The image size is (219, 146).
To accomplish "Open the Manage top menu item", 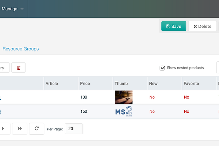I will coord(9,9).
